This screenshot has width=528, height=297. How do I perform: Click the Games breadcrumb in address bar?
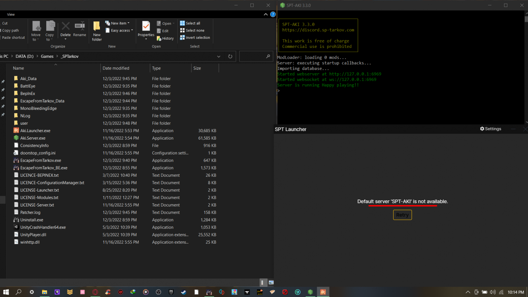47,56
